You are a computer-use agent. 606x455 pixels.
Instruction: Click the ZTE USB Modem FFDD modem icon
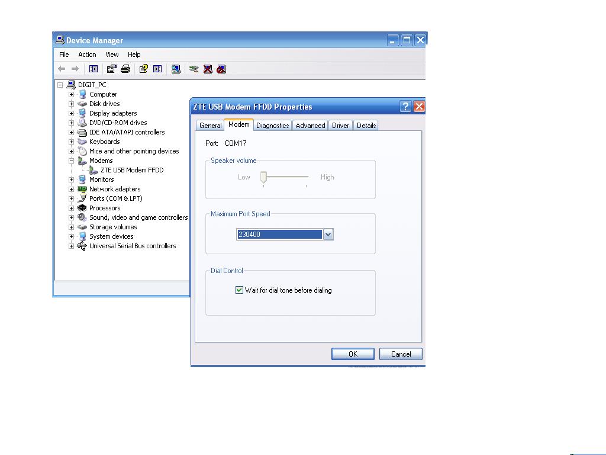94,170
